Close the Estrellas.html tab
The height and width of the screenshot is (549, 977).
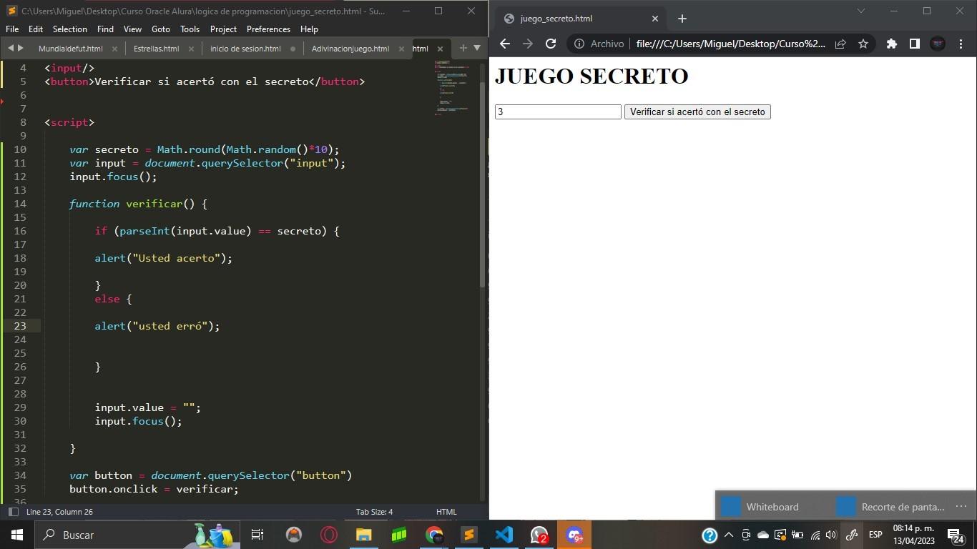[192, 49]
